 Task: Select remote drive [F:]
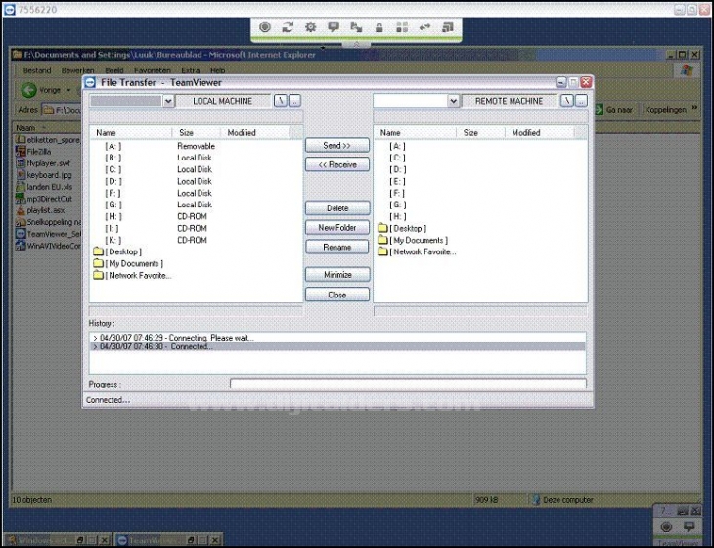pyautogui.click(x=397, y=193)
